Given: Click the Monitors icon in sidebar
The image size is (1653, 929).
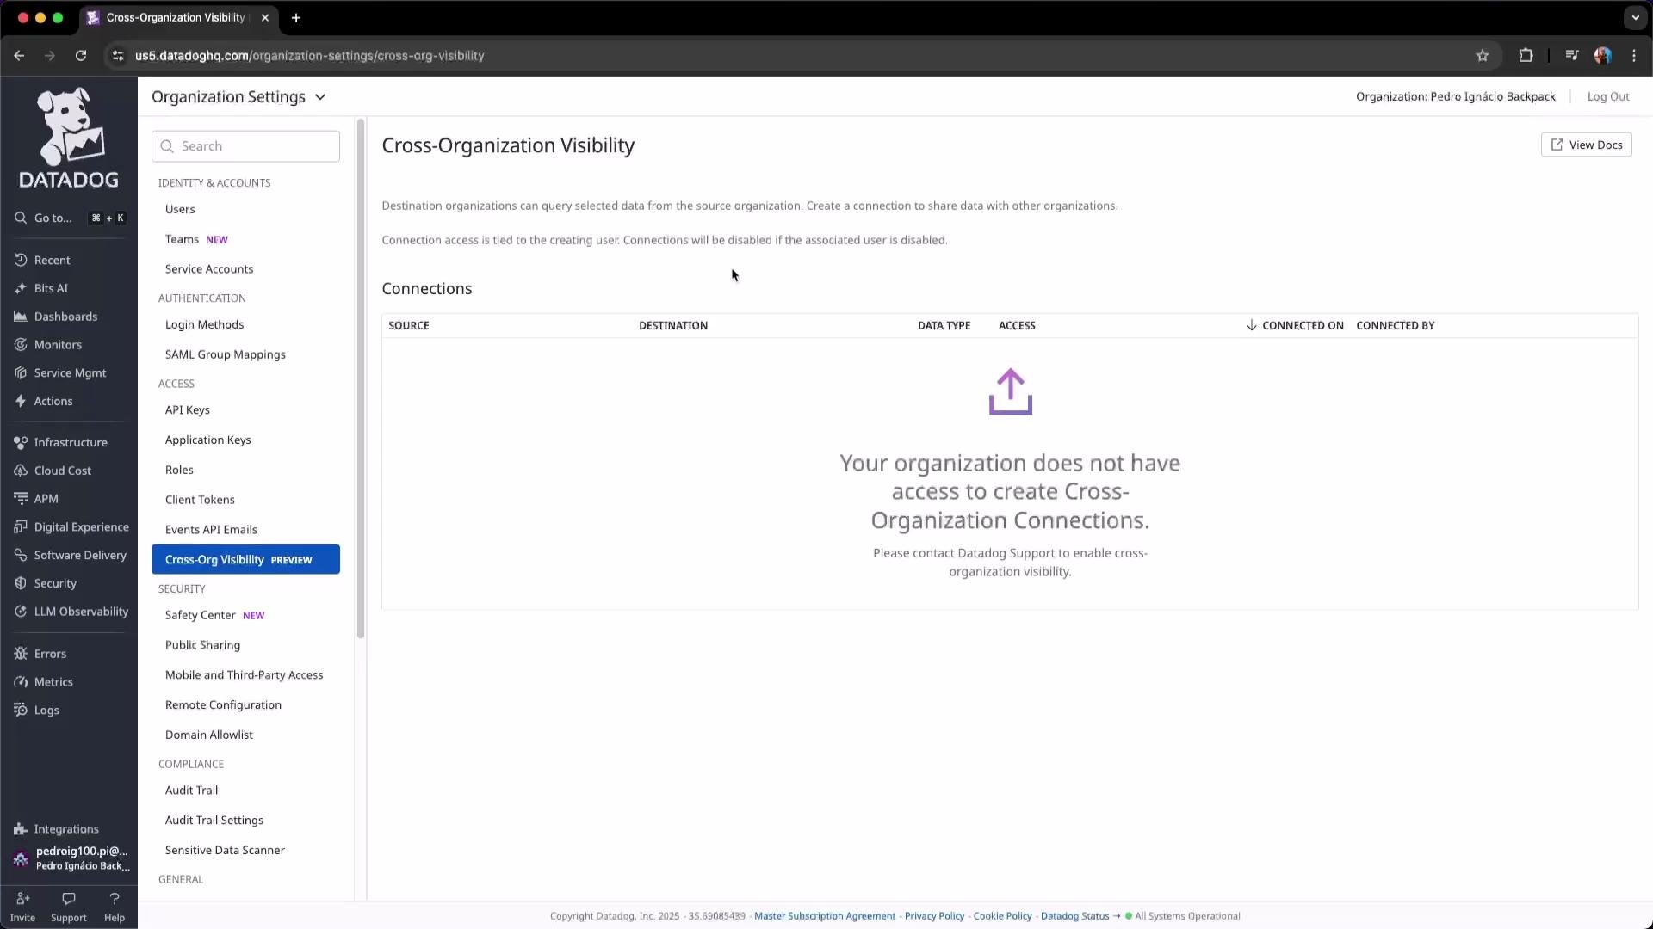Looking at the screenshot, I should point(21,345).
